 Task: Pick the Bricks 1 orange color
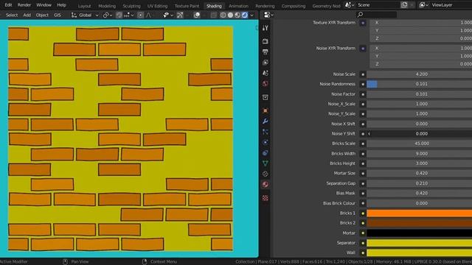tap(420, 213)
